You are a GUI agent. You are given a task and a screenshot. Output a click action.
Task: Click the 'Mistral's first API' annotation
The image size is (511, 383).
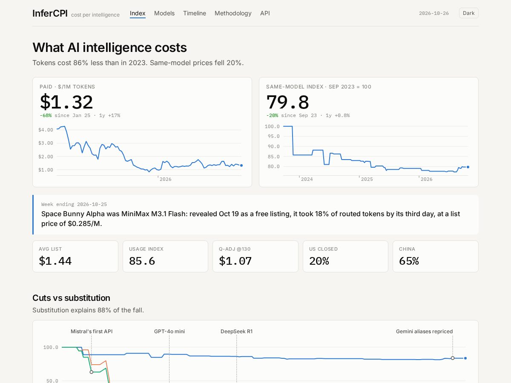[92, 332]
